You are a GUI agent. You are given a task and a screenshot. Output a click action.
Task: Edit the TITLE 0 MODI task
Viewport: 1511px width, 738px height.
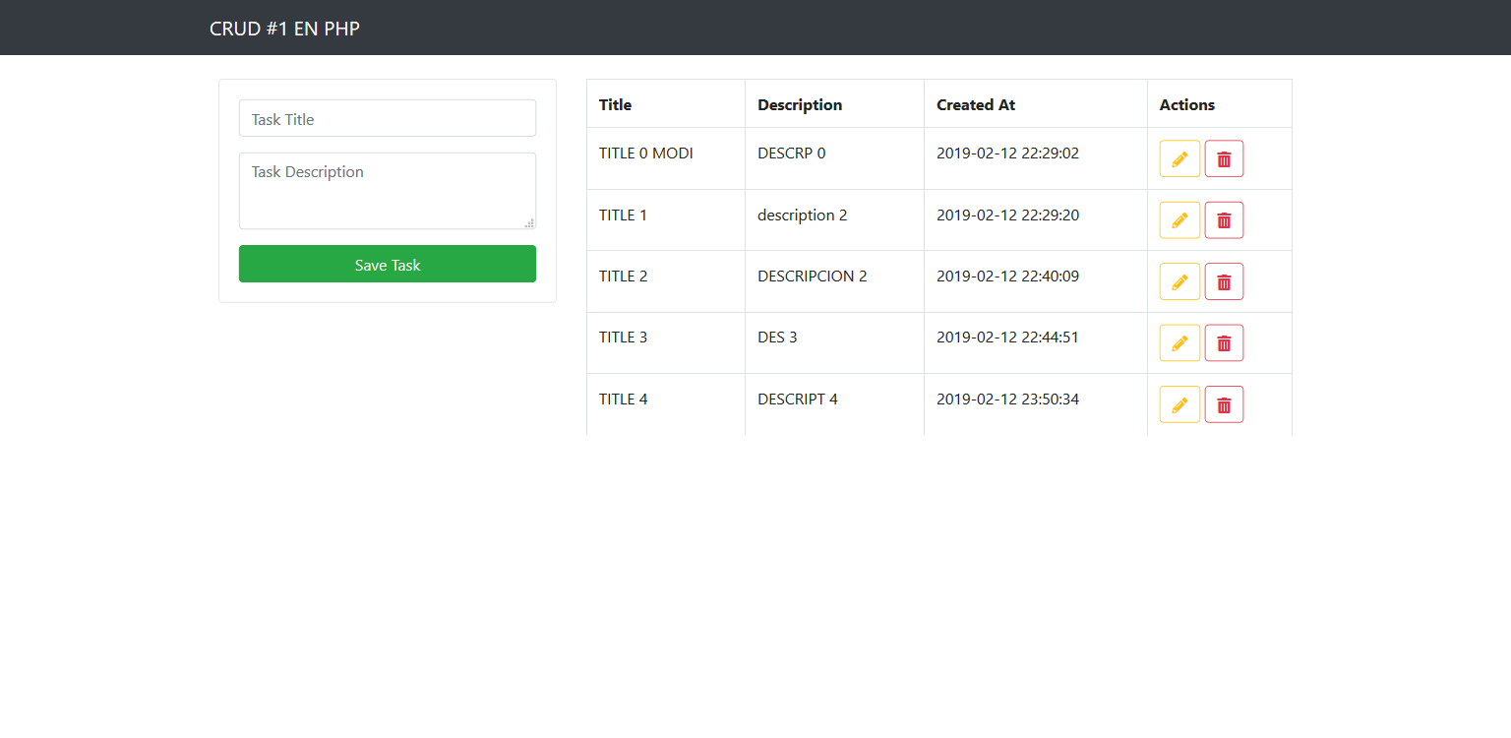point(1179,158)
